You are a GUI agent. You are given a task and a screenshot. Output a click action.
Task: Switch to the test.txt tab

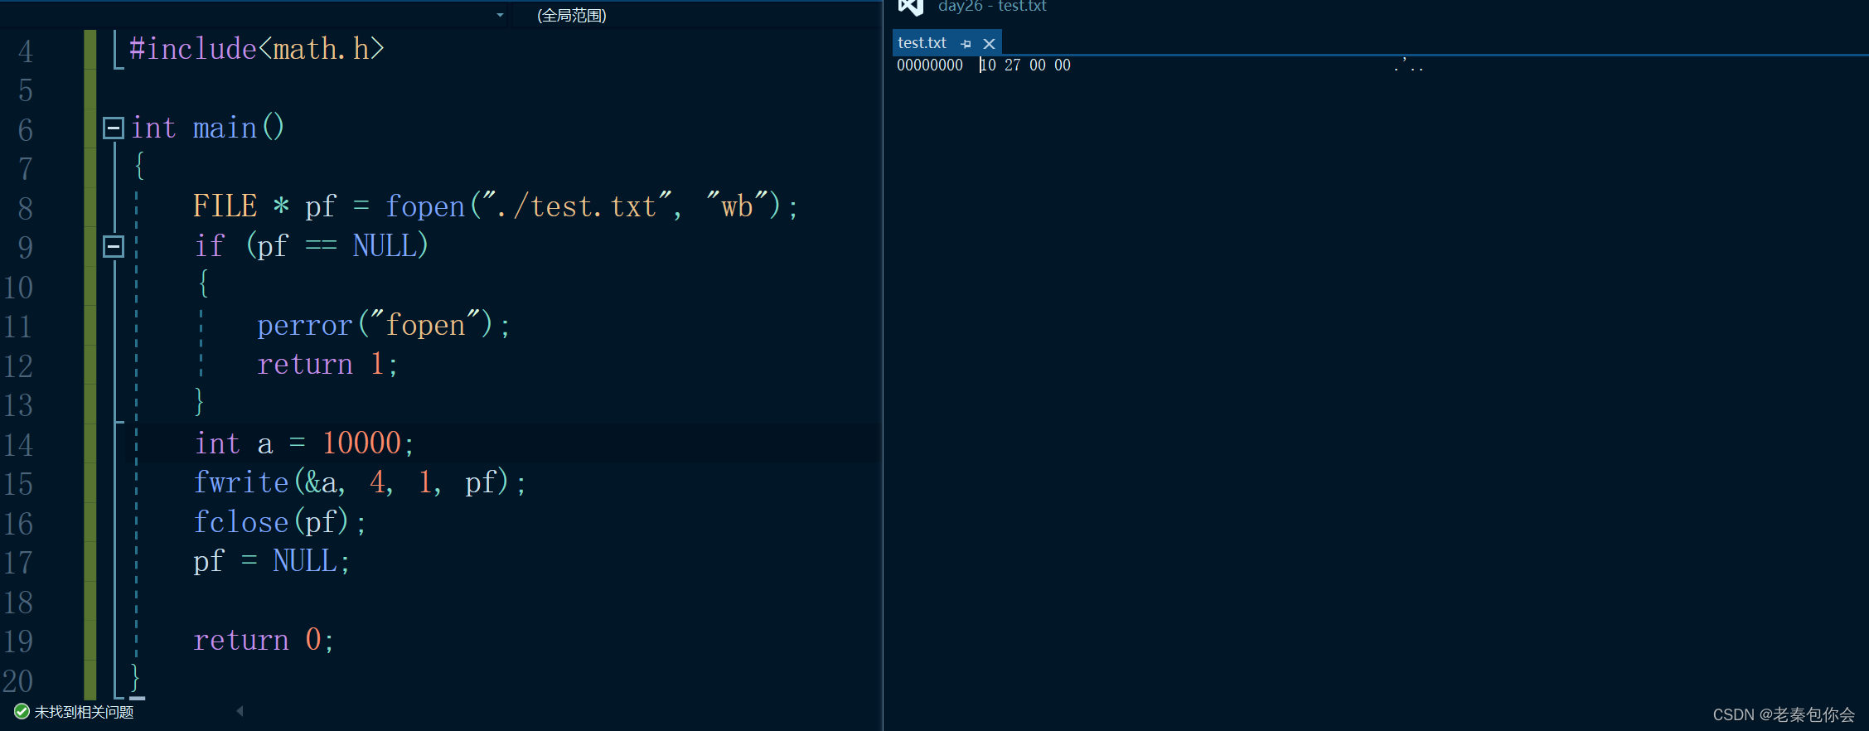tap(922, 43)
